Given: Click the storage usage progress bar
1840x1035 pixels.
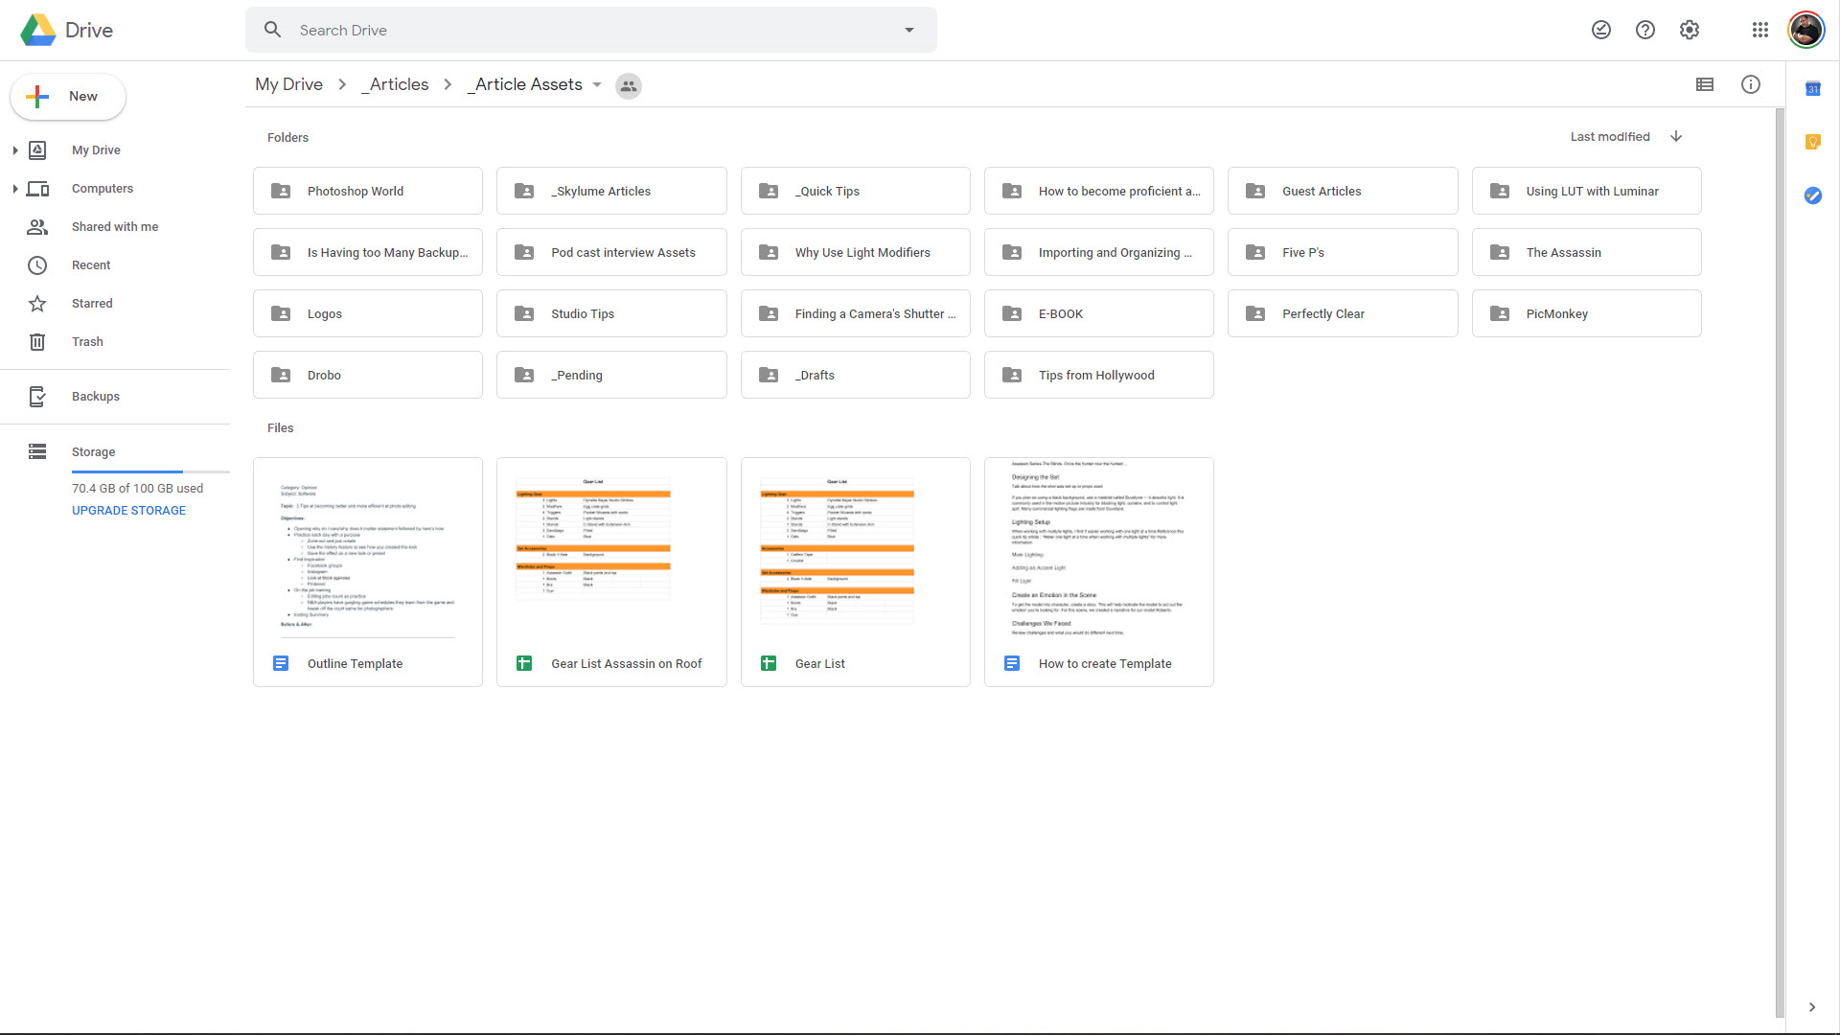Looking at the screenshot, I should click(x=150, y=471).
